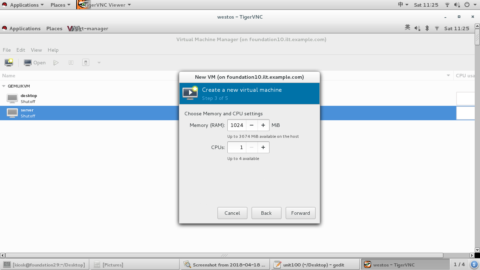Open the selected VM with Open button
Image resolution: width=480 pixels, height=270 pixels.
pos(35,63)
